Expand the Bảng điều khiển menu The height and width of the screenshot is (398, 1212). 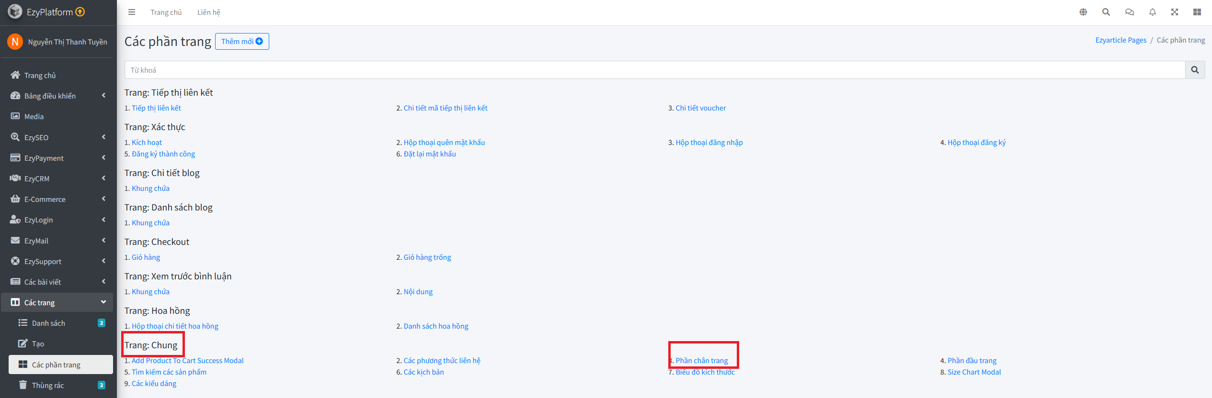[x=57, y=96]
